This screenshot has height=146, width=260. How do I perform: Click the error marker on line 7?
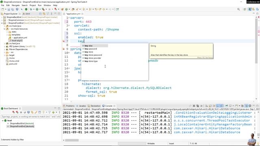click(x=63, y=41)
